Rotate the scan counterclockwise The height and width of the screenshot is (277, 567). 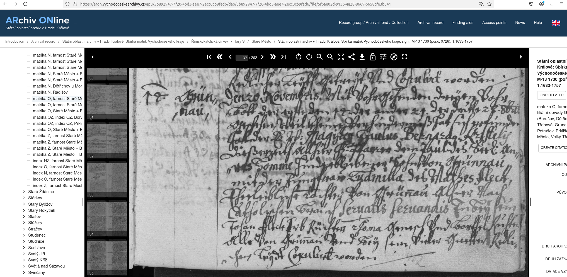tap(298, 57)
